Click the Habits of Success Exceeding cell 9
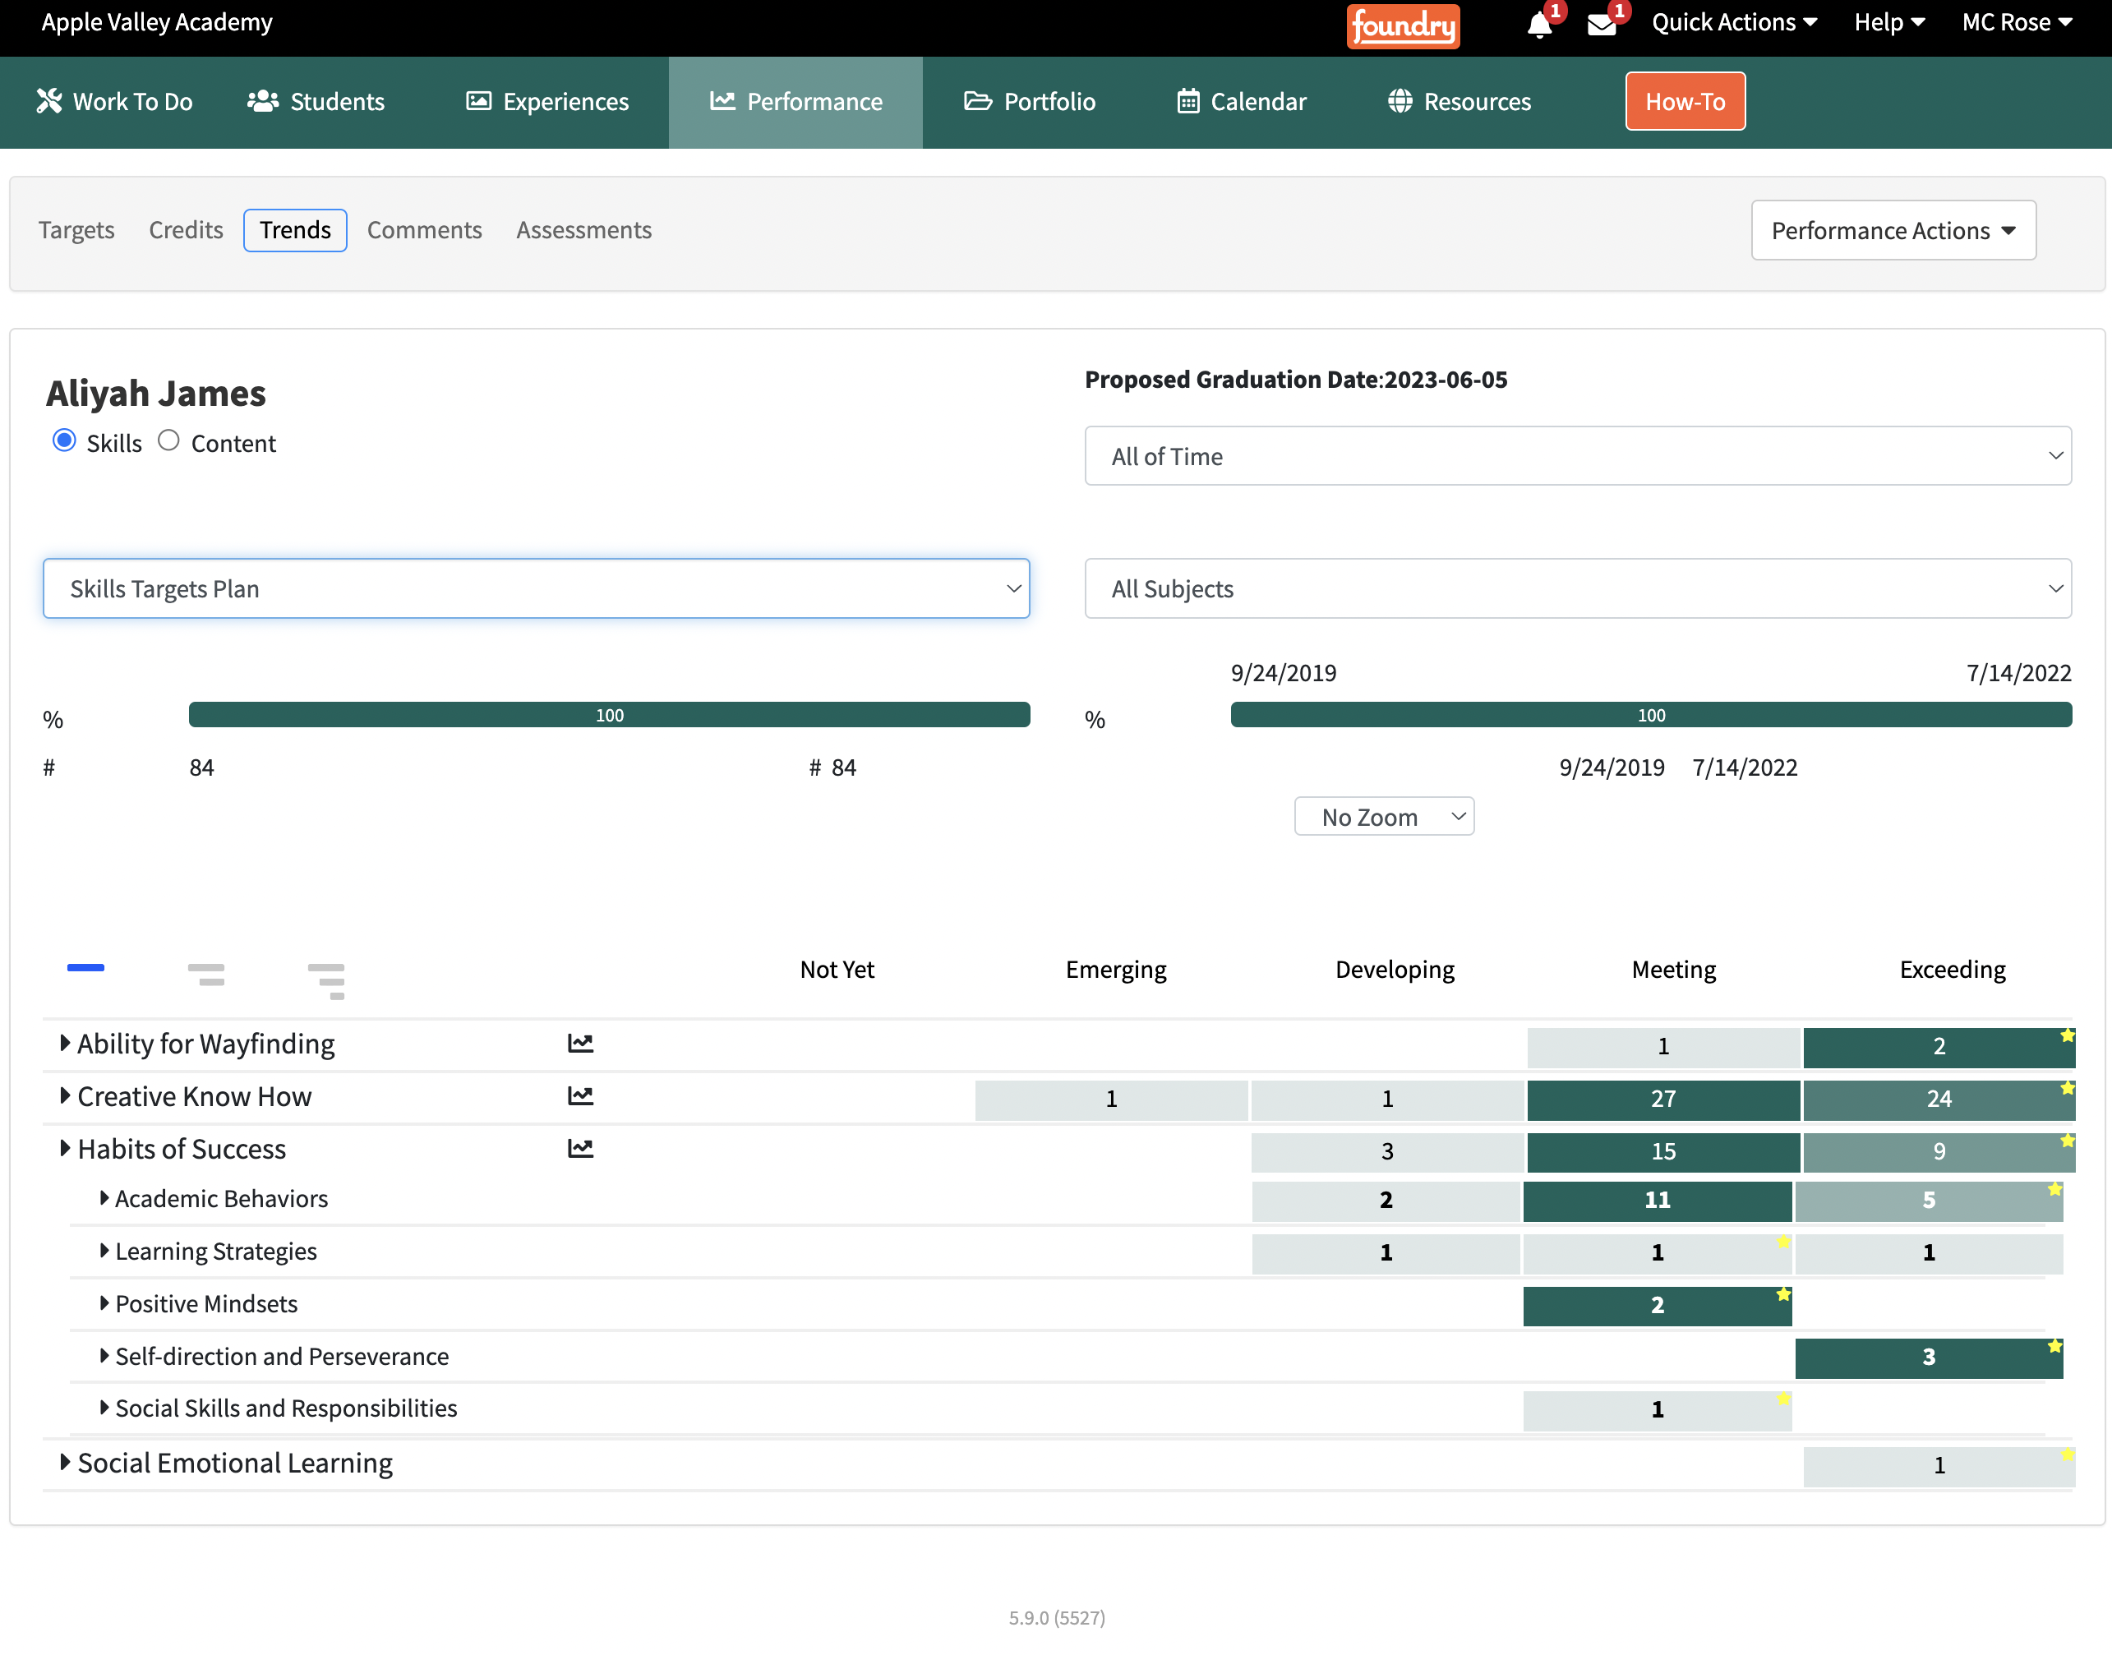2112x1655 pixels. pyautogui.click(x=1939, y=1151)
